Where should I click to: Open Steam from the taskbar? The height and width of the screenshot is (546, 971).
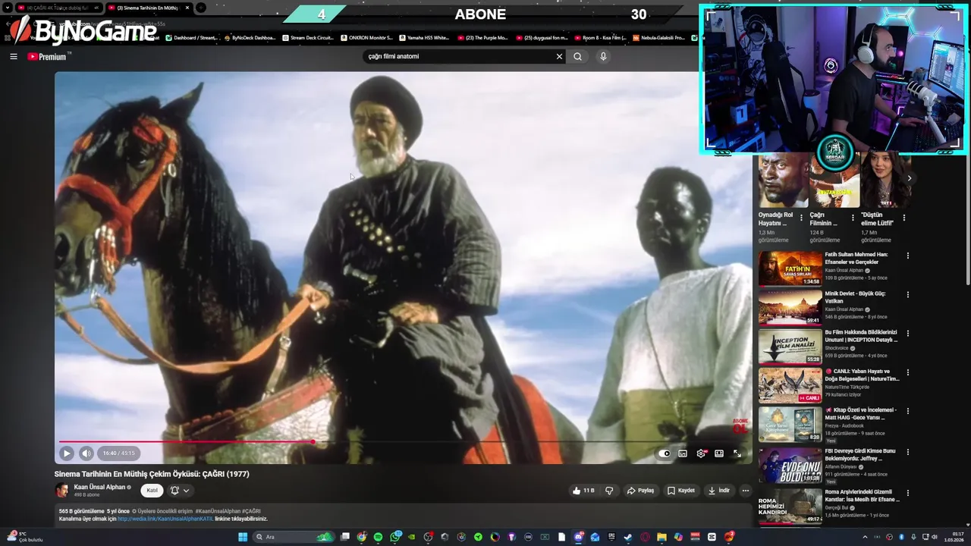pos(628,537)
